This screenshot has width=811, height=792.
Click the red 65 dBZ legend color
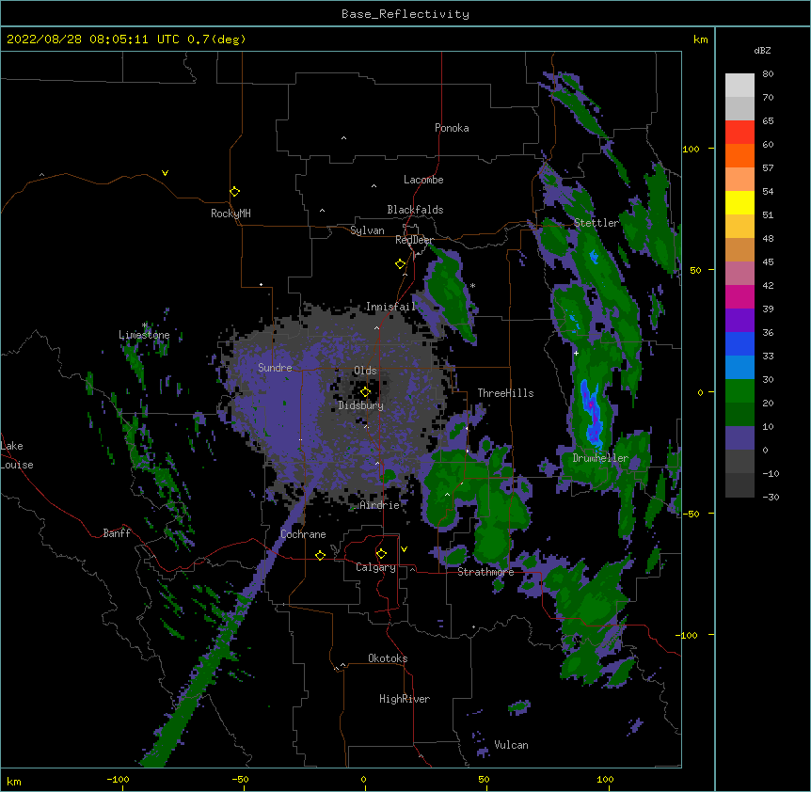(739, 133)
